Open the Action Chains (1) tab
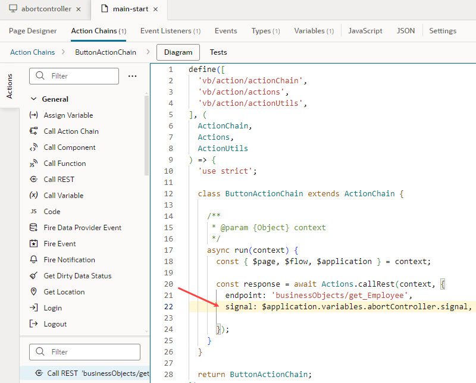 [99, 31]
